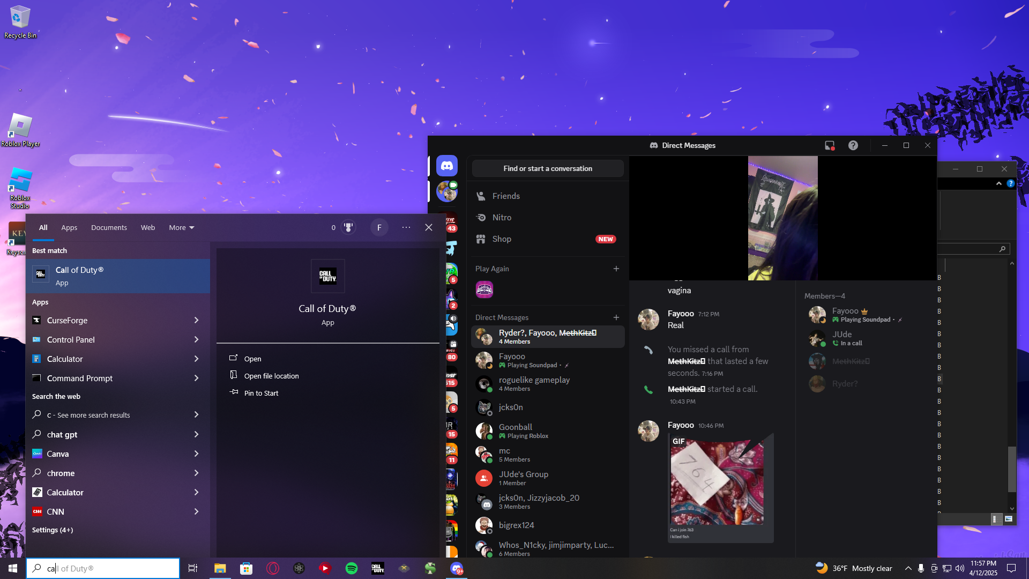Open the Shop item in Discord sidebar
The image size is (1029, 579).
click(x=502, y=239)
